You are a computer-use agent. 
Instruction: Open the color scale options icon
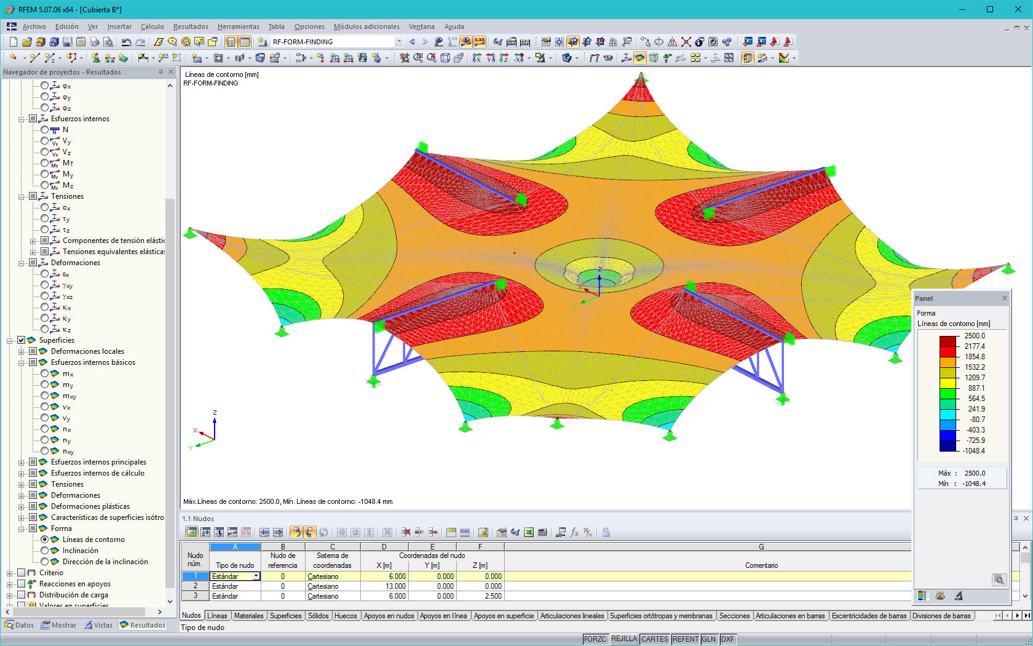[x=784, y=58]
